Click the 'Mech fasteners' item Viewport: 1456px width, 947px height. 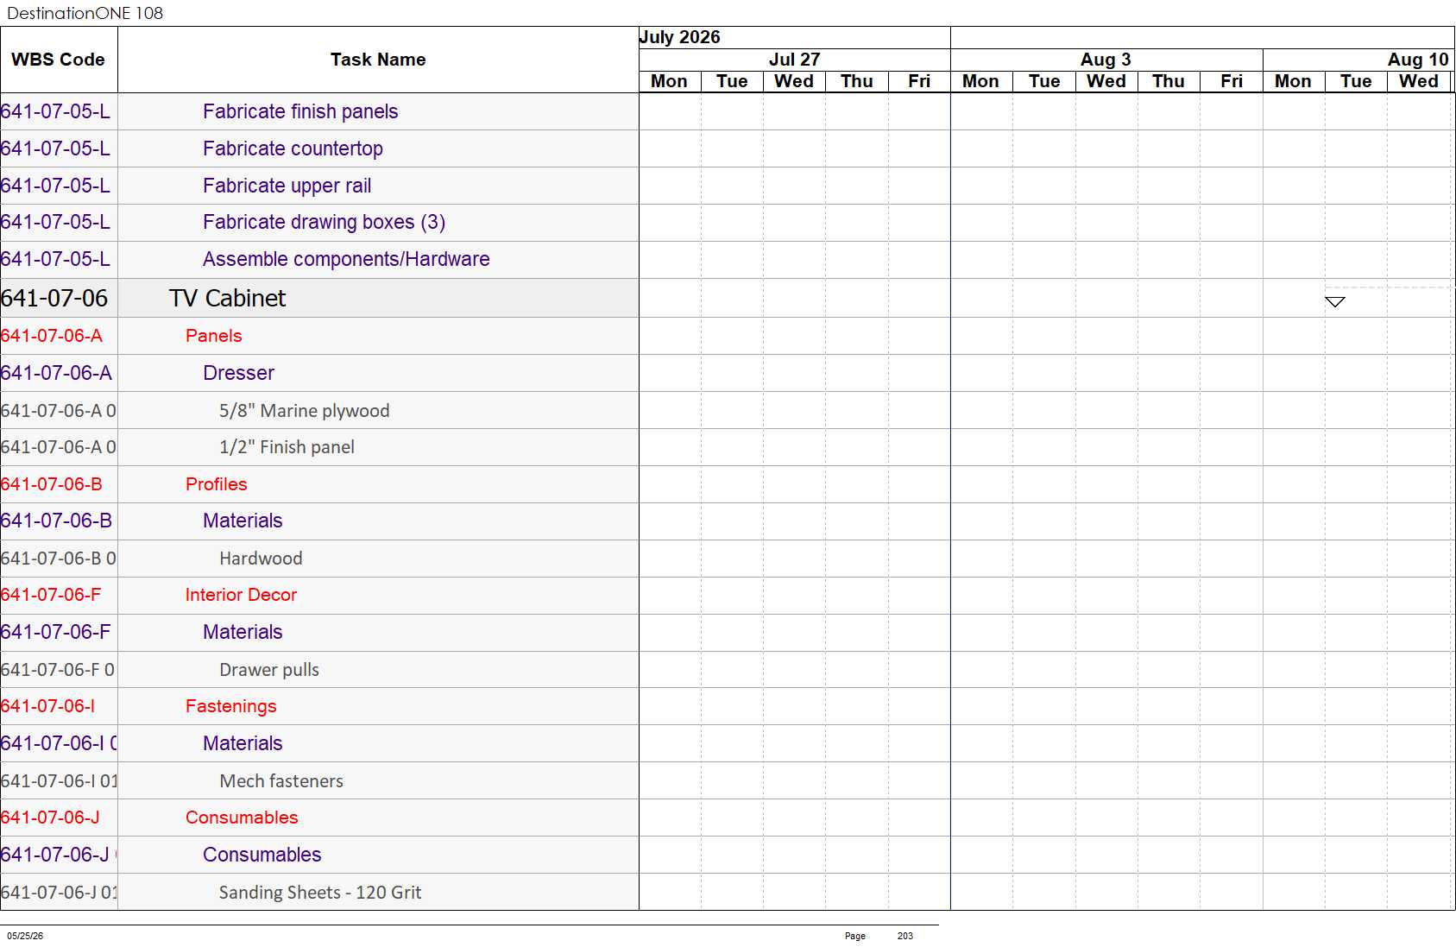point(280,781)
